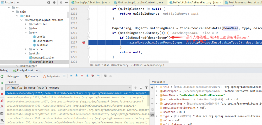The width and height of the screenshot is (262, 125).
Task: Select the Debugger tab
Action: pos(13,76)
